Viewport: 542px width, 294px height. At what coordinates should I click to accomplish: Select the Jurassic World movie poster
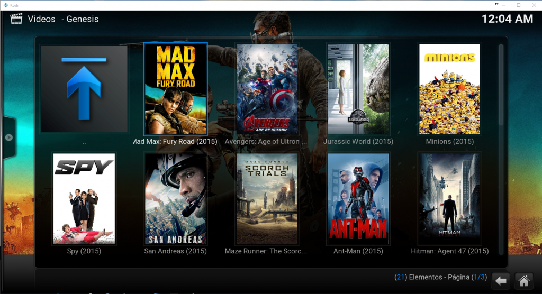tap(358, 89)
